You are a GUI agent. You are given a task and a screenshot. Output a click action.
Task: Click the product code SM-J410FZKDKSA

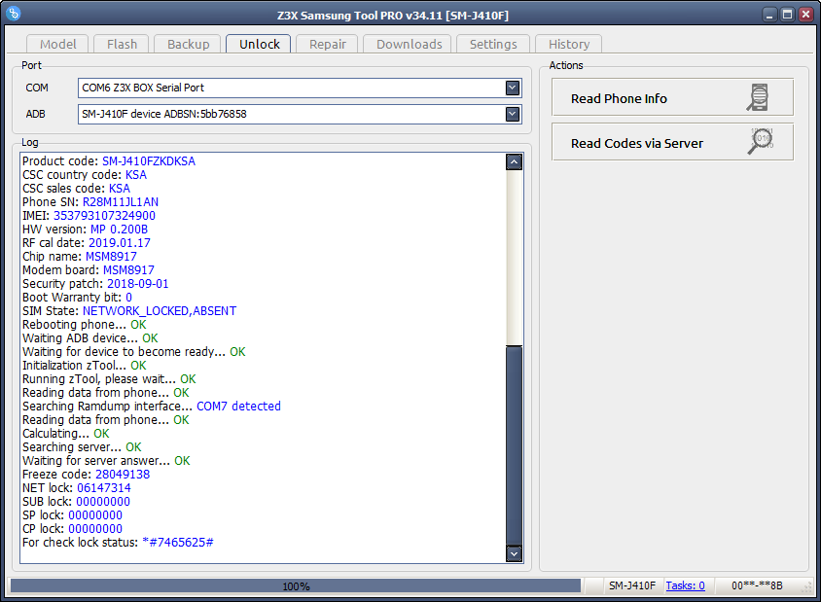149,161
